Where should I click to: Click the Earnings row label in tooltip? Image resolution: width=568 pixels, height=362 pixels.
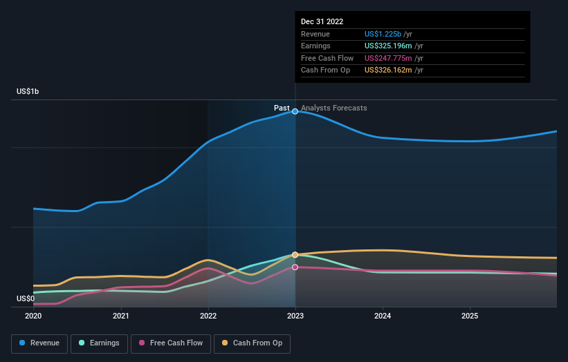tap(315, 46)
